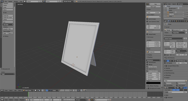
Task: Click the eyedropper in Lock to Object field
Action: point(160,17)
